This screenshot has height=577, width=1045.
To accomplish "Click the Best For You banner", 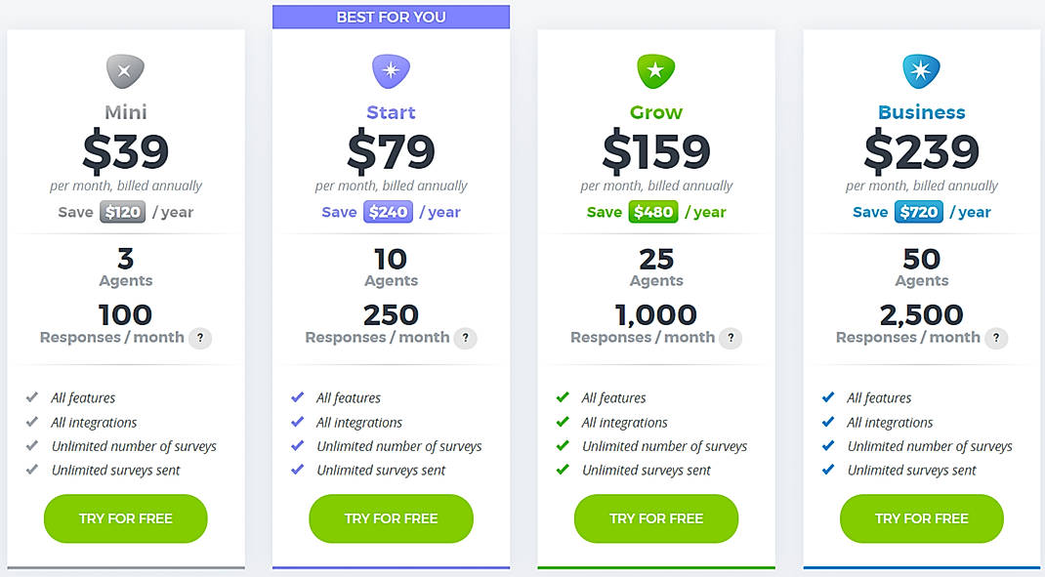I will click(391, 17).
